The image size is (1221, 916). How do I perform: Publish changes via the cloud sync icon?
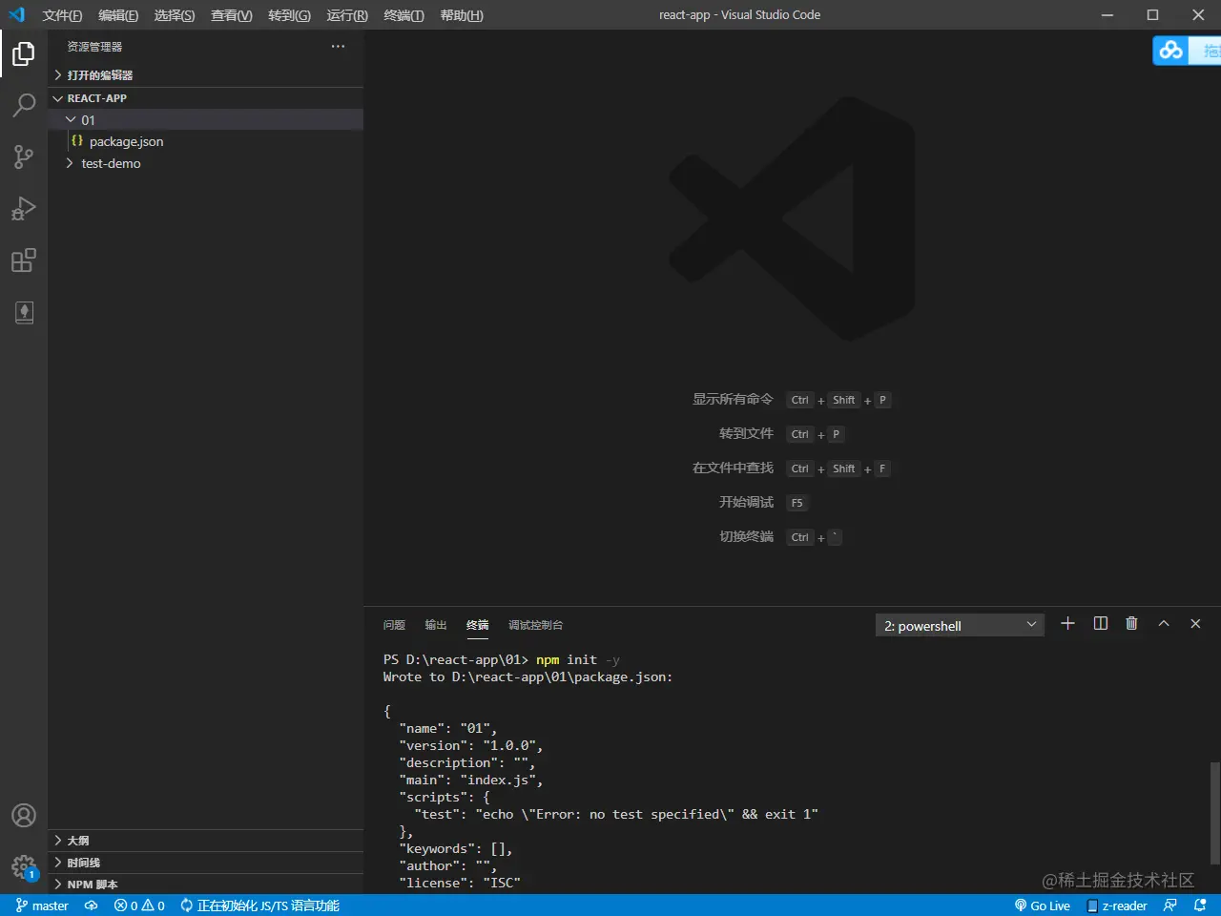92,906
